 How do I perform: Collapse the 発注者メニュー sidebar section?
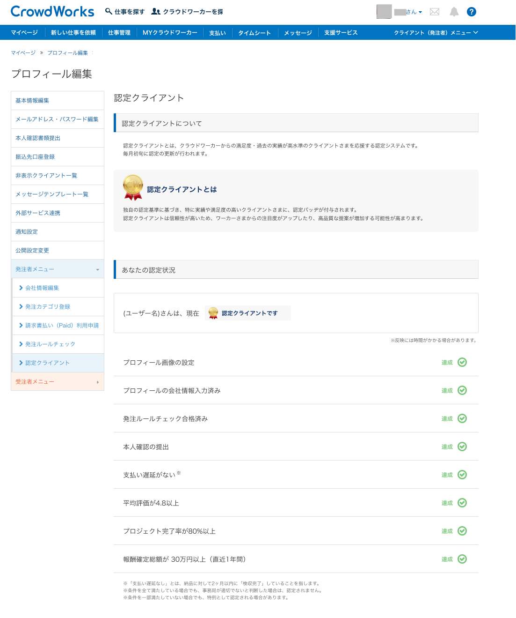coord(58,269)
